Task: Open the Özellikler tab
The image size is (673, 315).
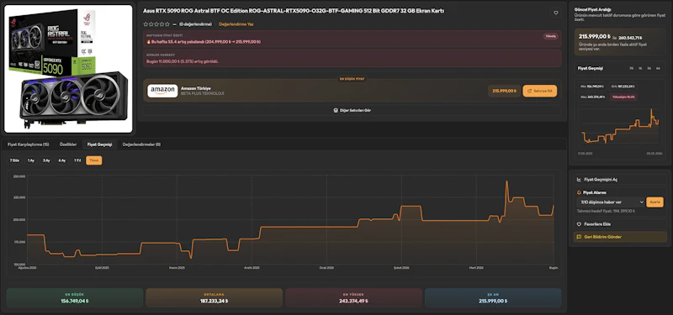Action: tap(68, 144)
